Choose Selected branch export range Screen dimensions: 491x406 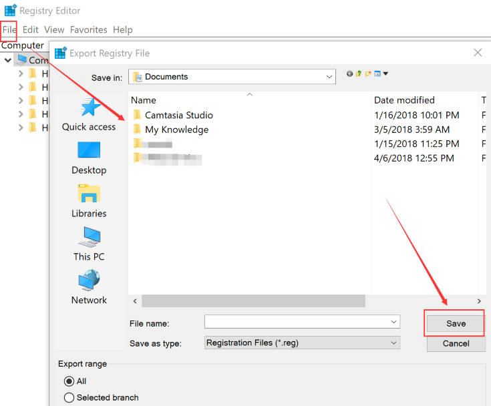click(69, 397)
